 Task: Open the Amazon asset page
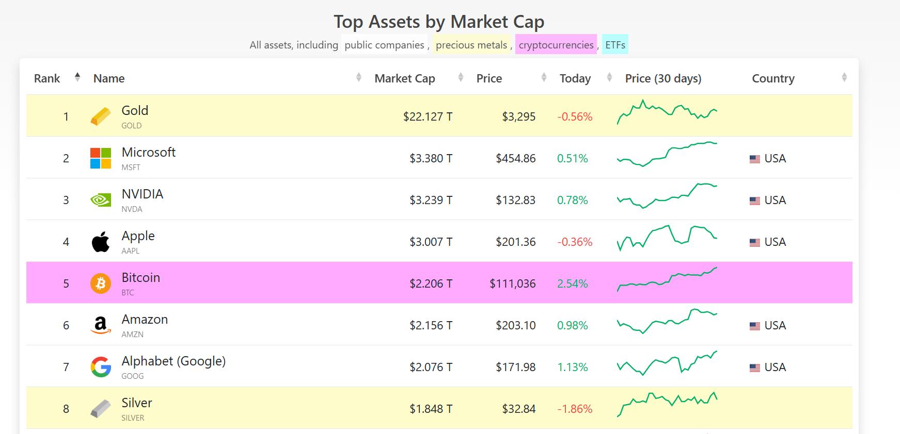click(145, 319)
